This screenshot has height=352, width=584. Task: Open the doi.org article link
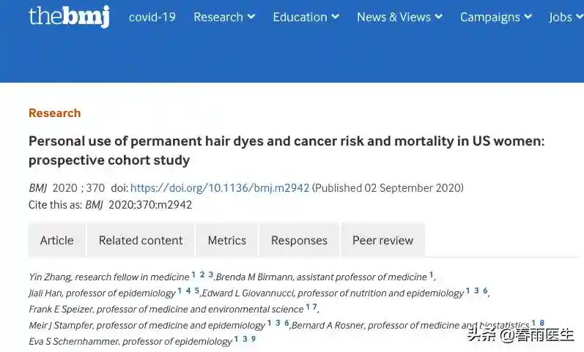click(x=220, y=187)
